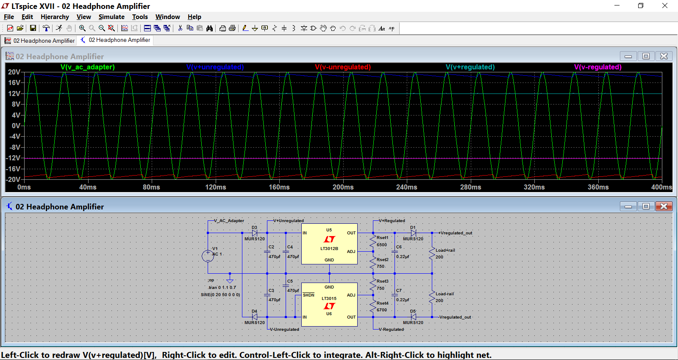Switch to the waveform 02 Headphone Amplifier tab
This screenshot has width=678, height=360.
(x=39, y=41)
